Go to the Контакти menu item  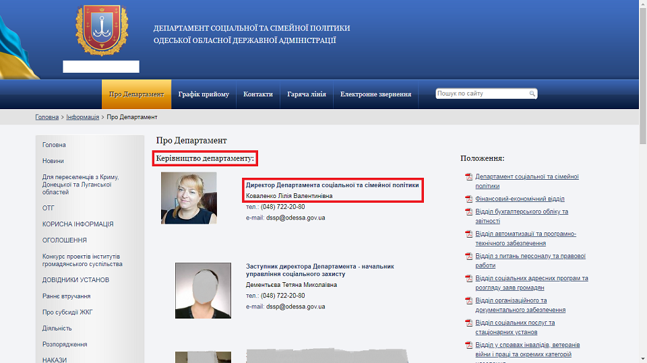(258, 94)
